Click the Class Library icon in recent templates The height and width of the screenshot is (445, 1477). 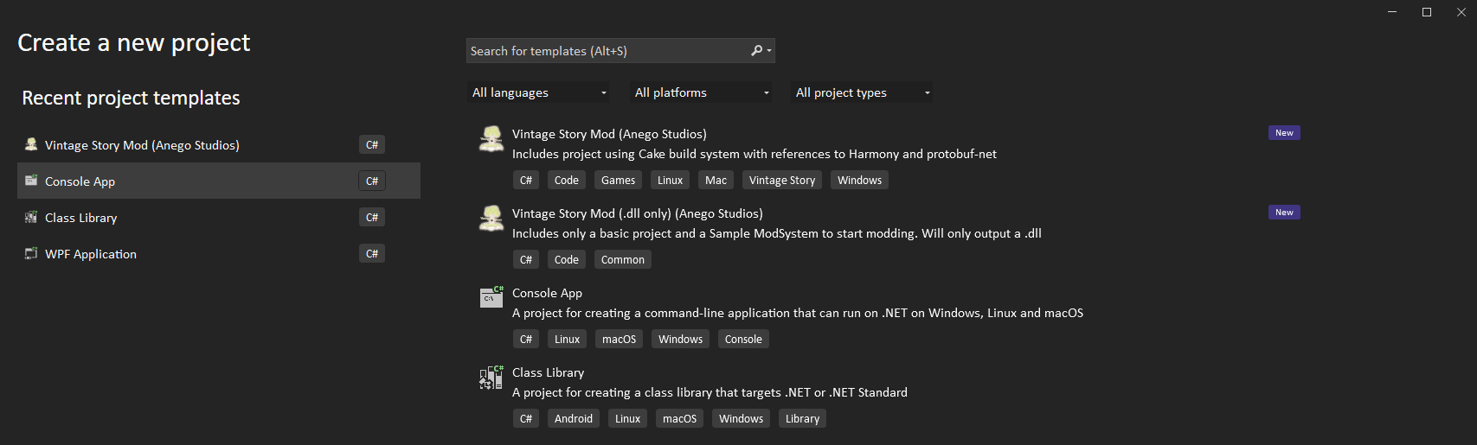[x=31, y=217]
